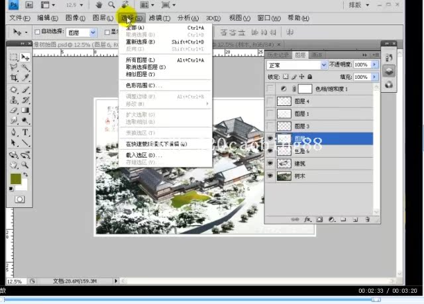Create new adjustment layer from panel bottom

click(x=331, y=219)
